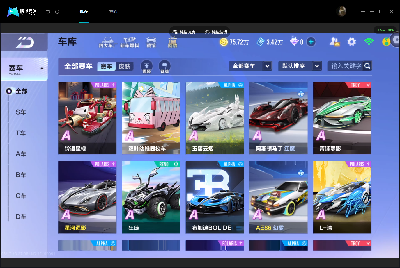Open the friends and mail icon

(x=334, y=42)
